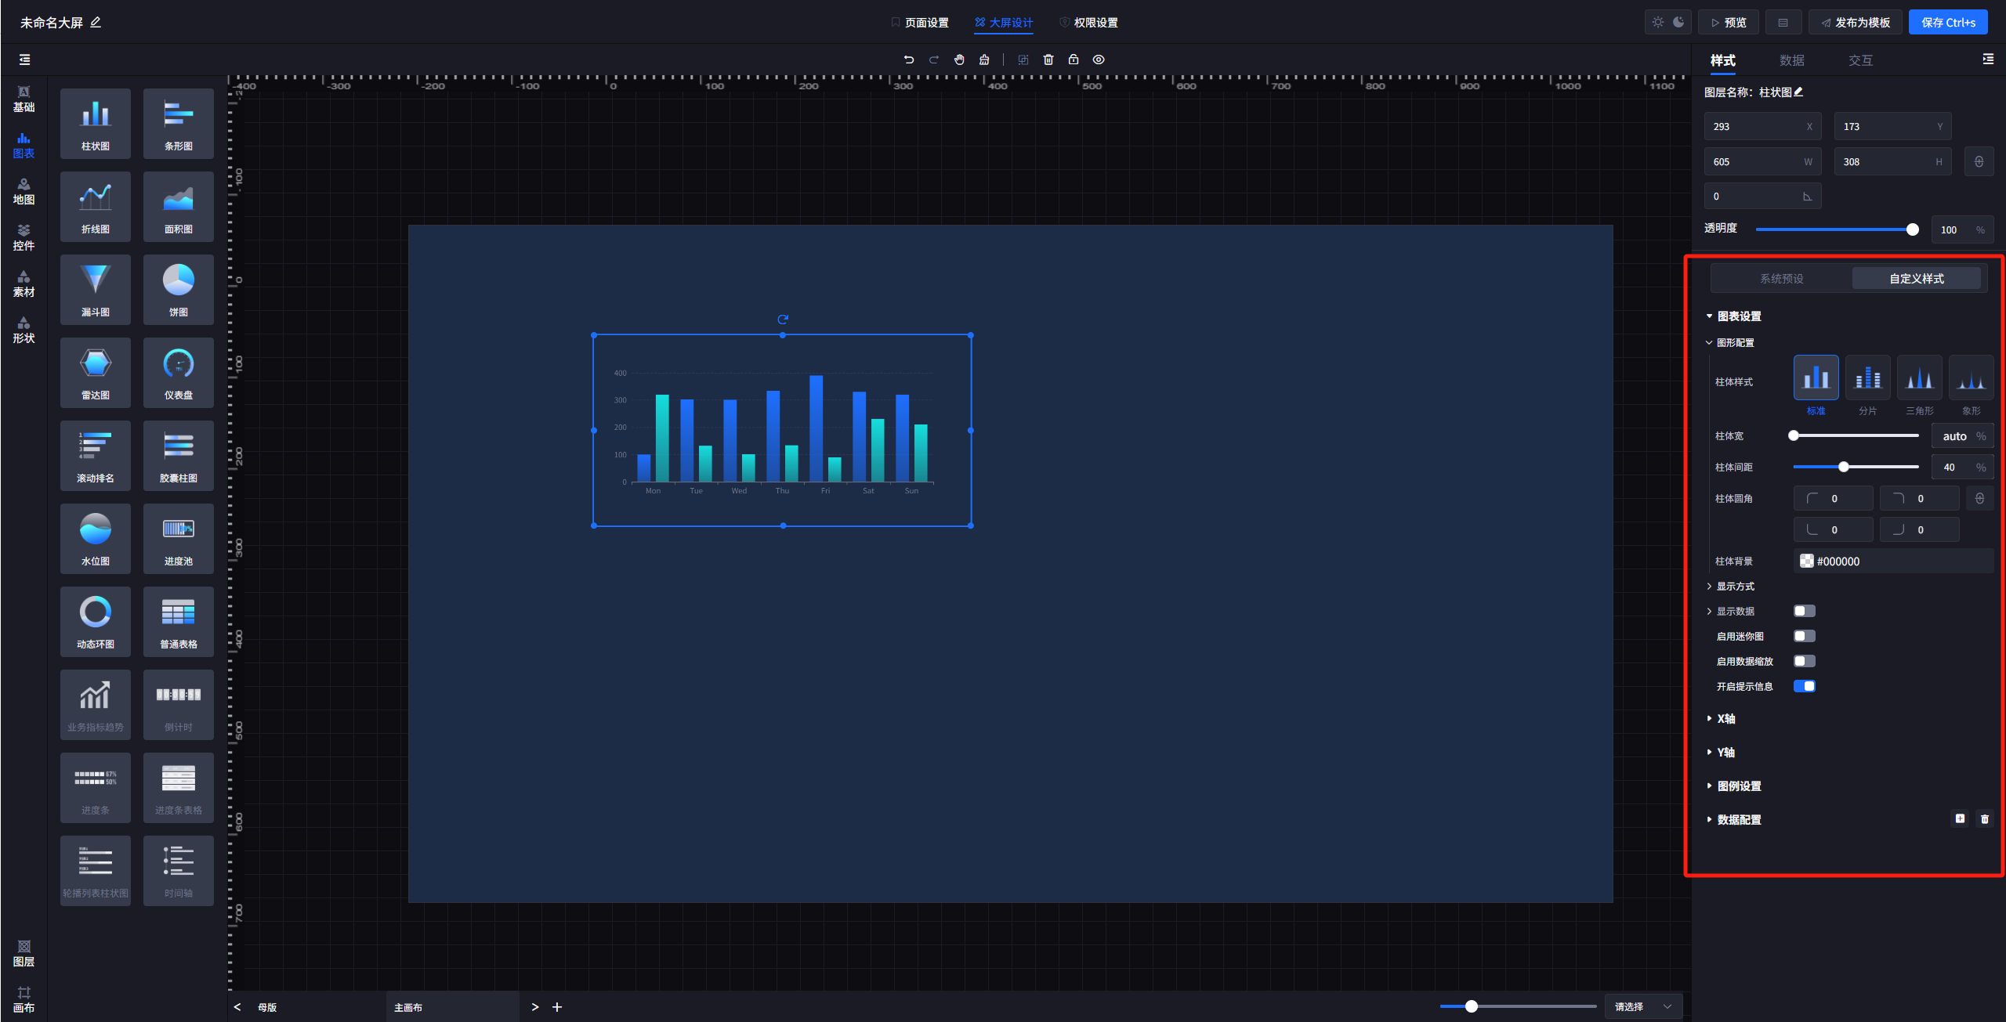Select the hand pan tool
2006x1022 pixels.
tap(959, 60)
